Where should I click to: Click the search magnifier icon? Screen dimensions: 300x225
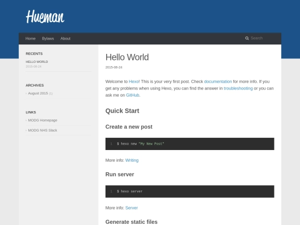247,38
